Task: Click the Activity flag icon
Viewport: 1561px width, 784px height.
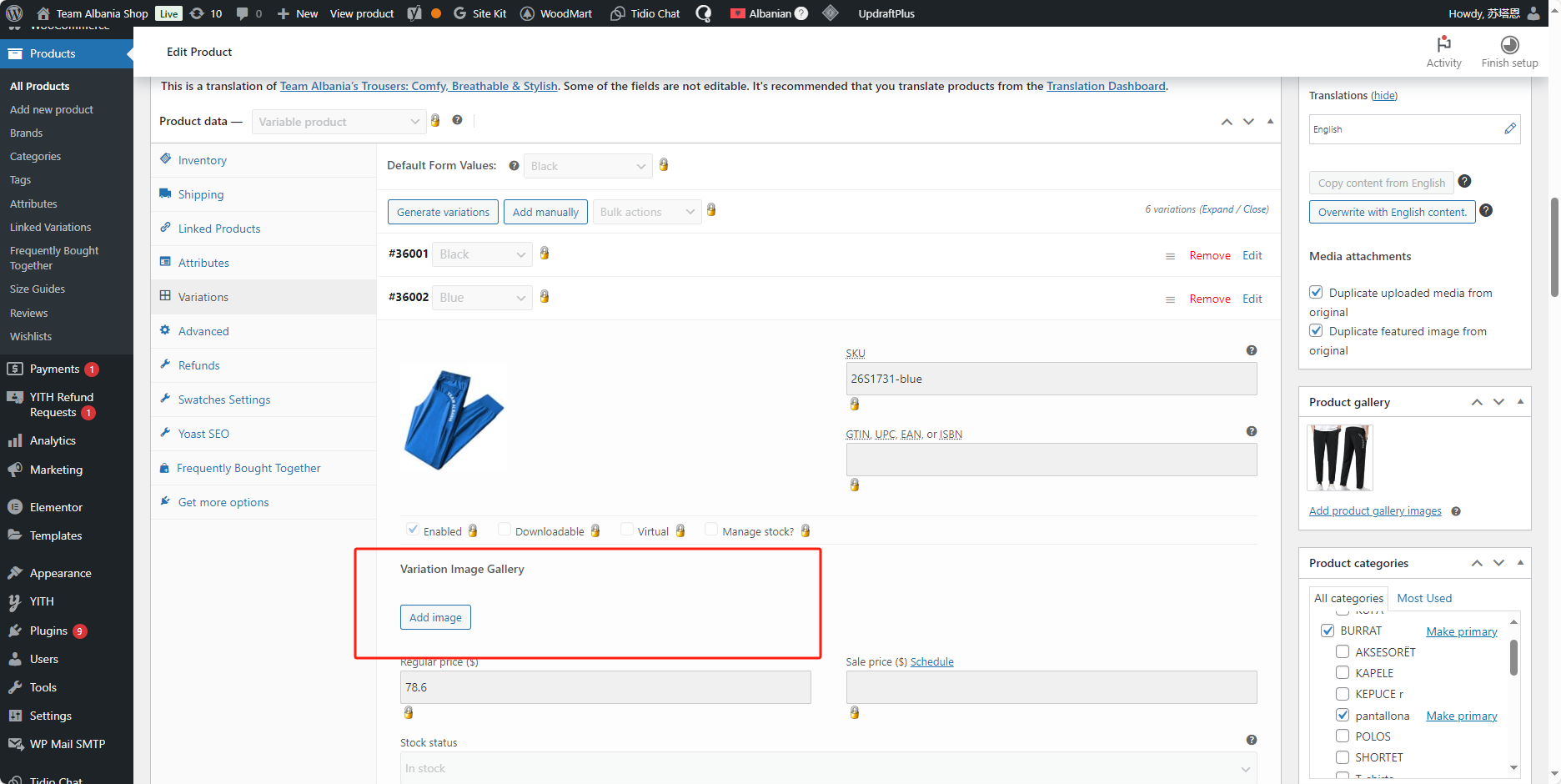Action: point(1443,44)
